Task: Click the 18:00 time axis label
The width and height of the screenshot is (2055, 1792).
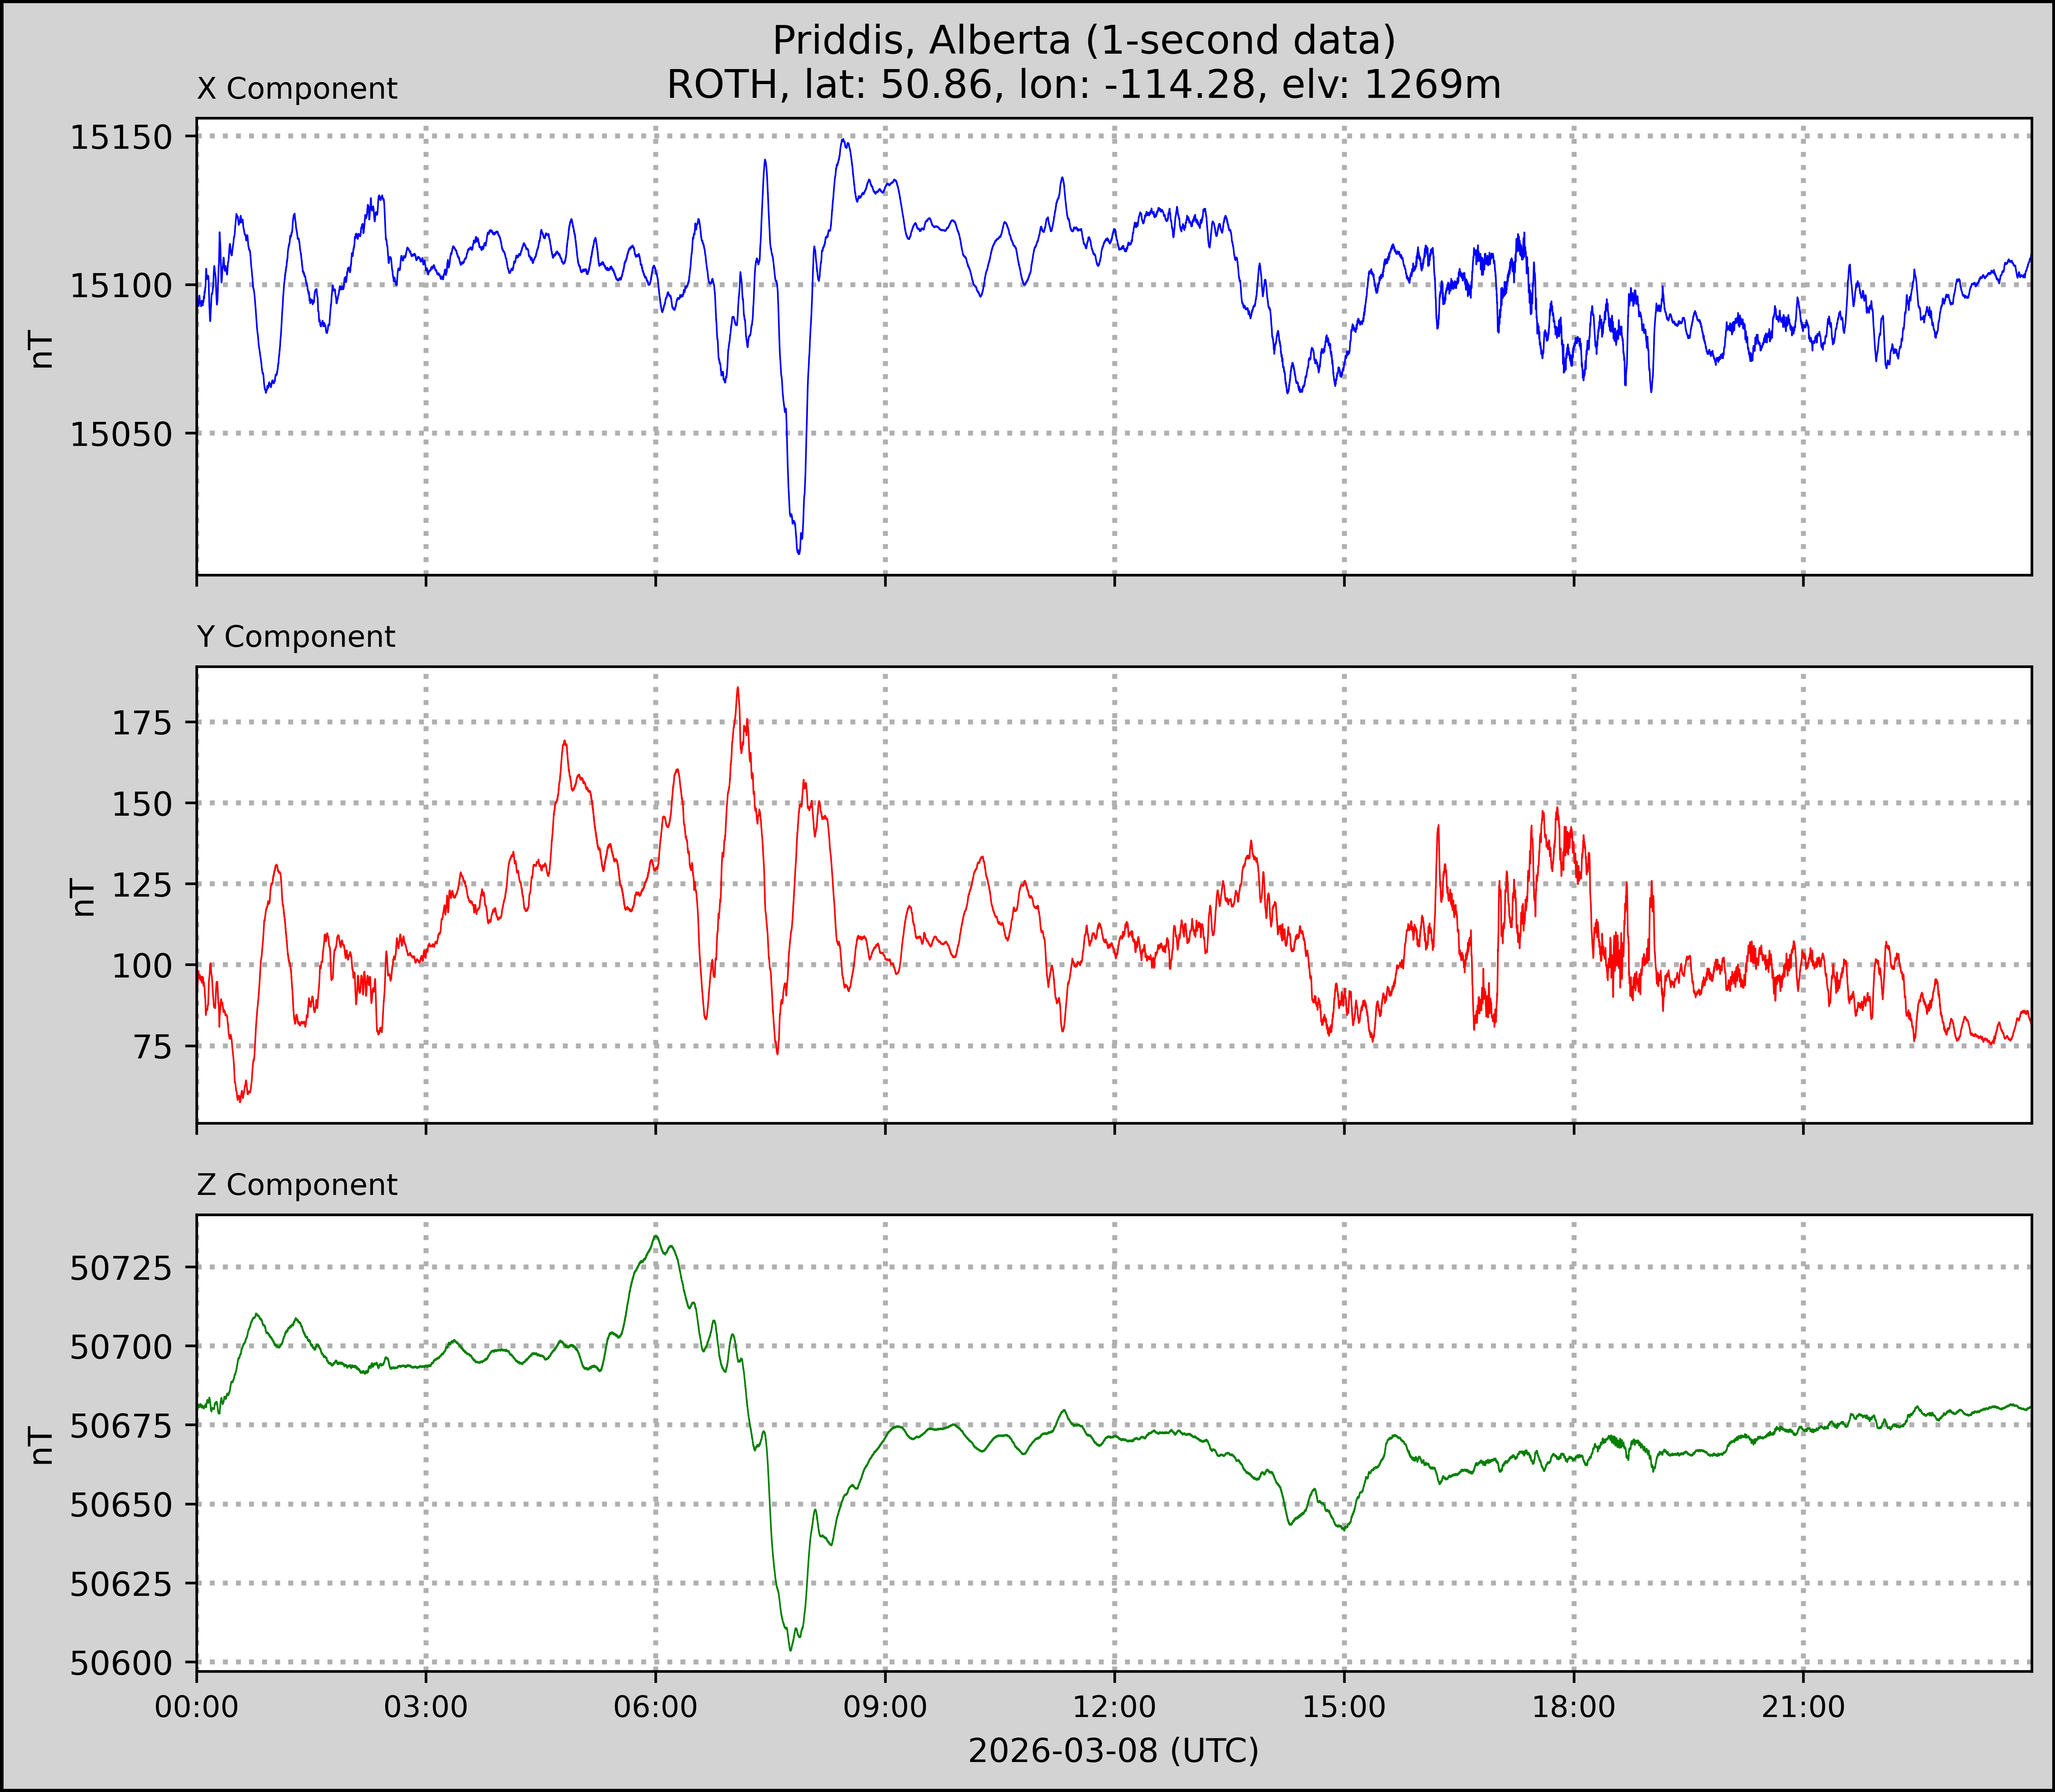Action: pos(1573,1706)
